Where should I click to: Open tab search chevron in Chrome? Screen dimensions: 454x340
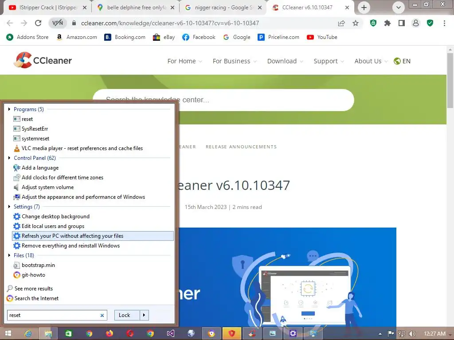click(399, 8)
